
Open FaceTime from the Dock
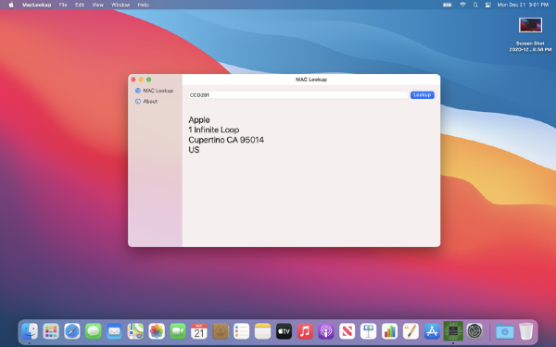tap(178, 331)
